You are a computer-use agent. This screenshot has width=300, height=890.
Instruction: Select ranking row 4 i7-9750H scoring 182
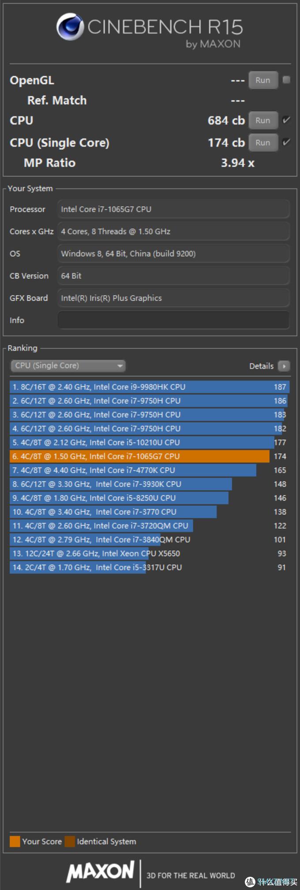pos(150,429)
